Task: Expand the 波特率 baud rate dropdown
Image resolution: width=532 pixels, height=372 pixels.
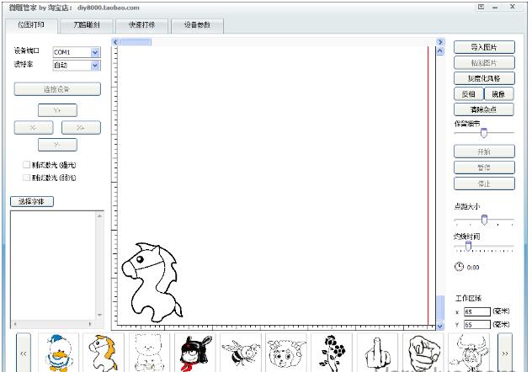Action: (95, 65)
